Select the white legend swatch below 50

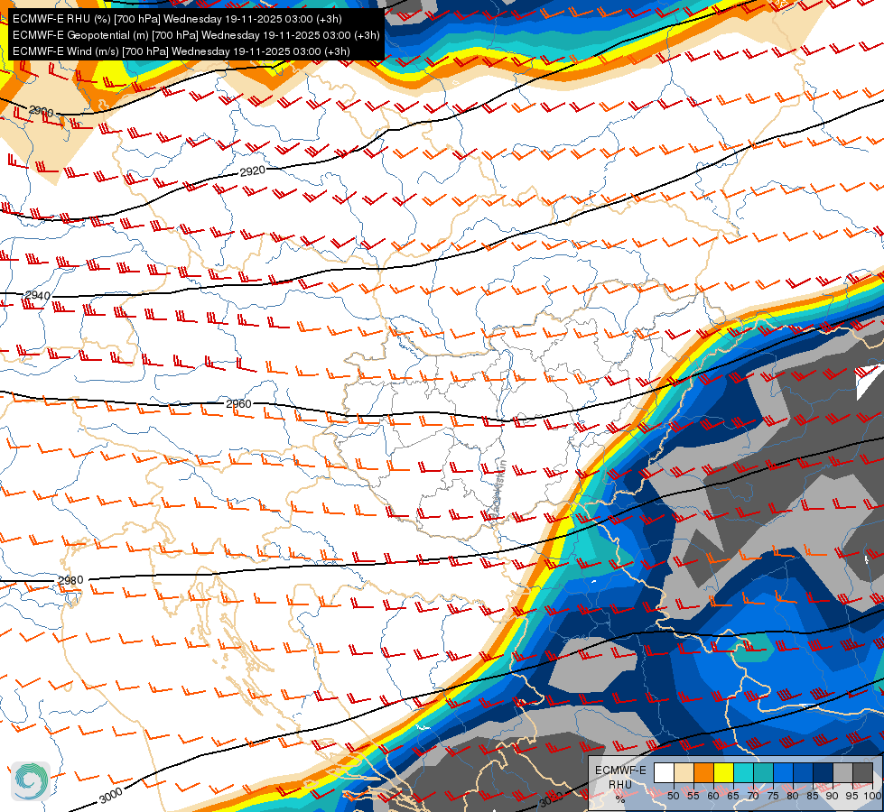pos(664,772)
